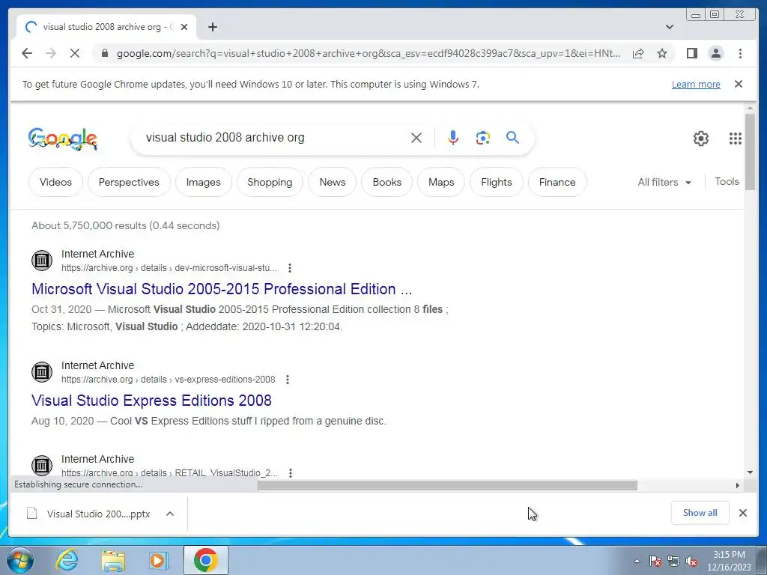Submit search with magnifier icon

pyautogui.click(x=512, y=138)
